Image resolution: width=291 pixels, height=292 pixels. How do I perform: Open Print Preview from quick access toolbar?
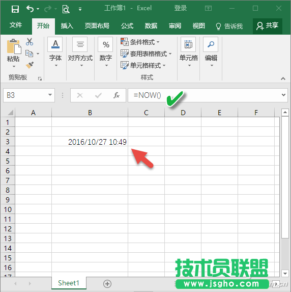[x=66, y=9]
